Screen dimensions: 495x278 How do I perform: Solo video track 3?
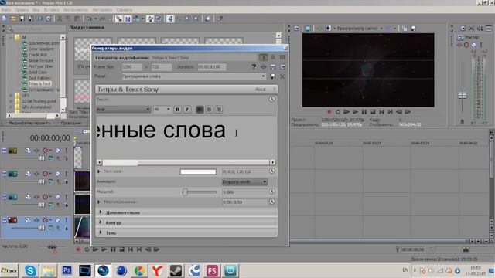(67, 197)
